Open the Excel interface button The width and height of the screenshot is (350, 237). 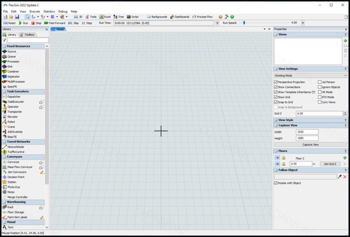[105, 17]
